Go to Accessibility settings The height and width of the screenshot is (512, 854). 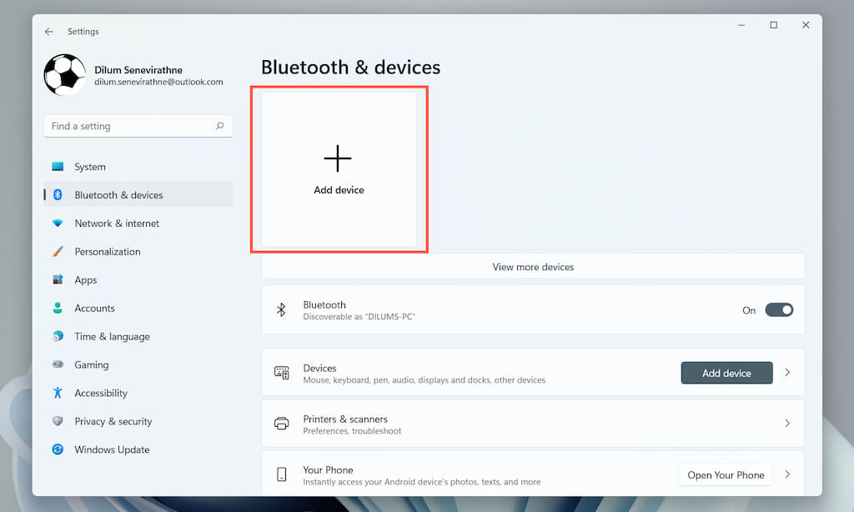138,393
